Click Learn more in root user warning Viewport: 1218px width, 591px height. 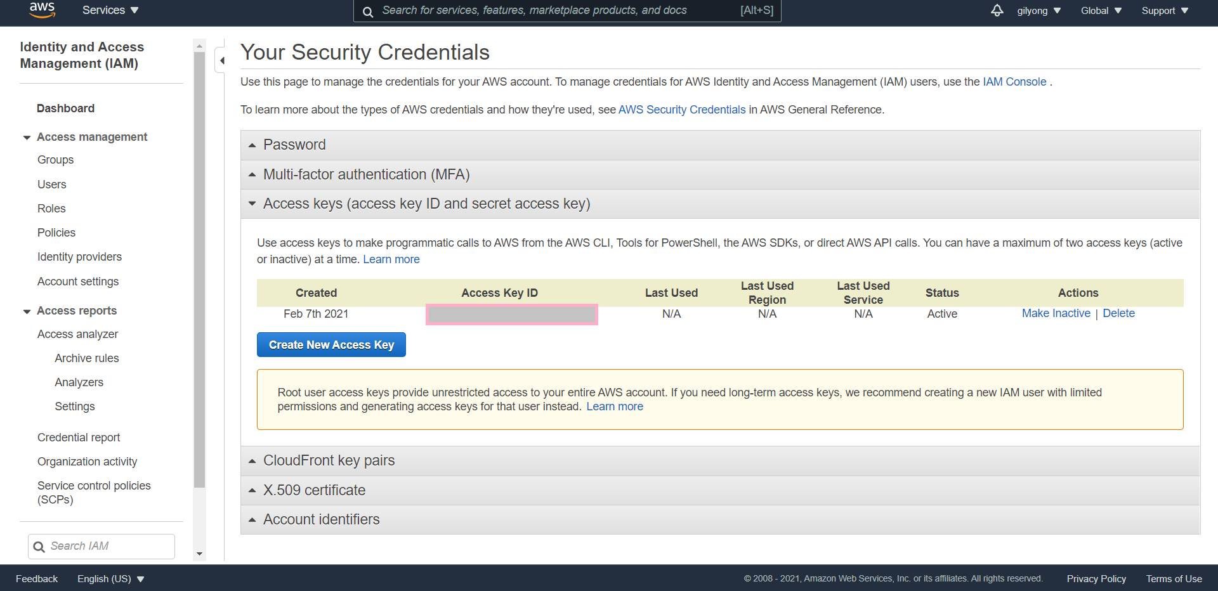(615, 406)
